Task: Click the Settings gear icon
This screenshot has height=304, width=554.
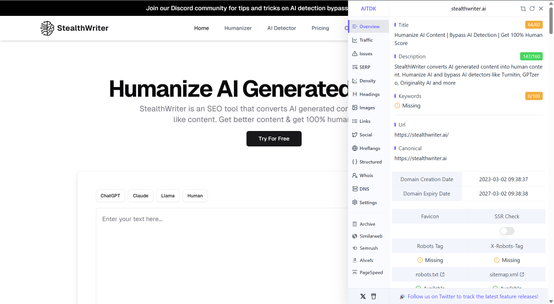Action: coord(355,203)
